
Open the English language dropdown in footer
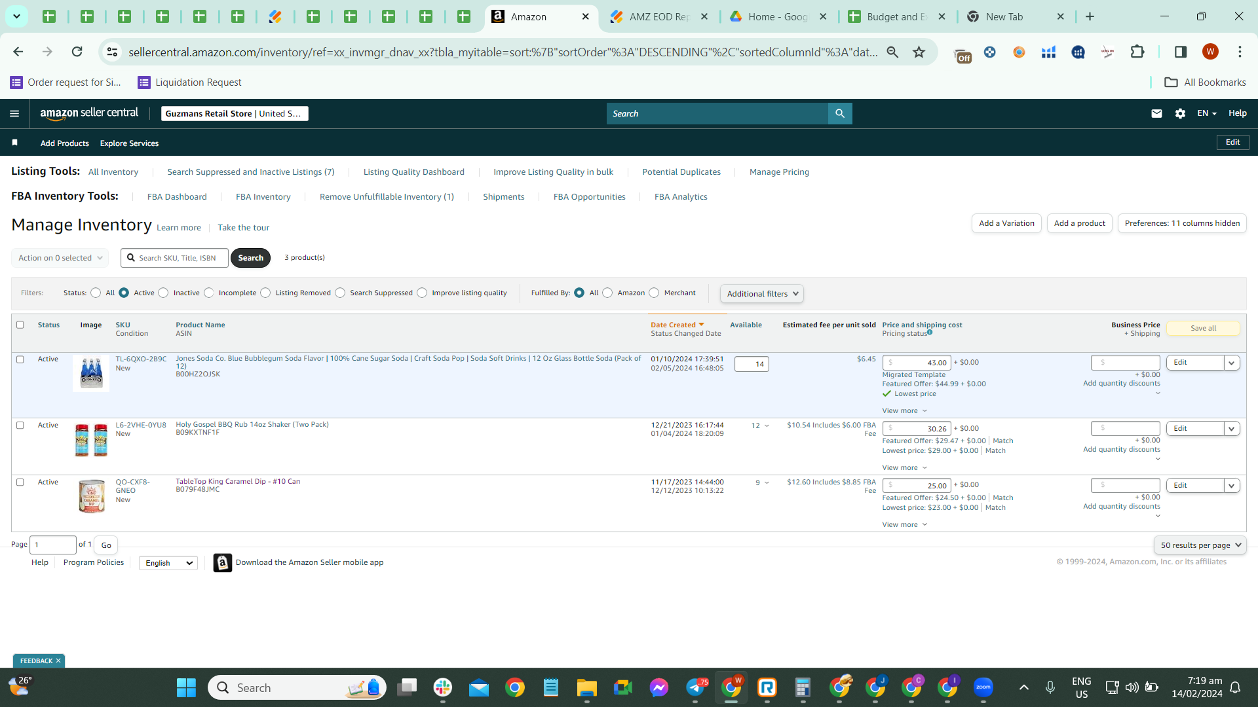tap(168, 563)
